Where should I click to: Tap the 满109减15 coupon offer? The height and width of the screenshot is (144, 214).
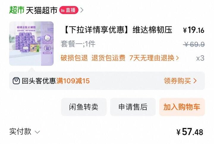73,81
